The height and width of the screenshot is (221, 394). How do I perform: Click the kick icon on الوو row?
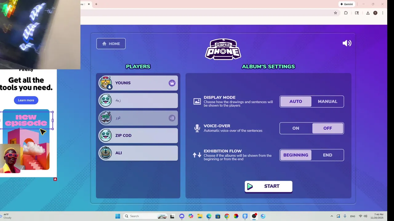172,118
